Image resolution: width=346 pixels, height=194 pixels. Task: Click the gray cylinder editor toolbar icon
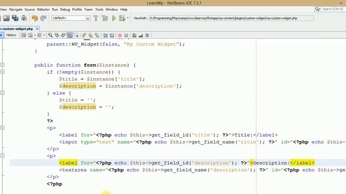click(147, 35)
